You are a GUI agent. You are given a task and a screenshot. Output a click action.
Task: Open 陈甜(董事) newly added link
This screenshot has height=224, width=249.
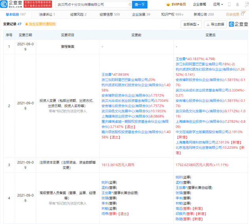[183, 219]
